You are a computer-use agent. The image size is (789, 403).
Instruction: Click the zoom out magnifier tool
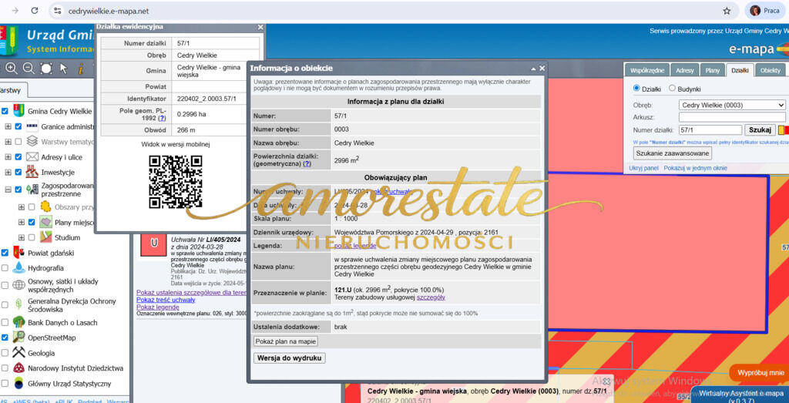click(x=29, y=69)
